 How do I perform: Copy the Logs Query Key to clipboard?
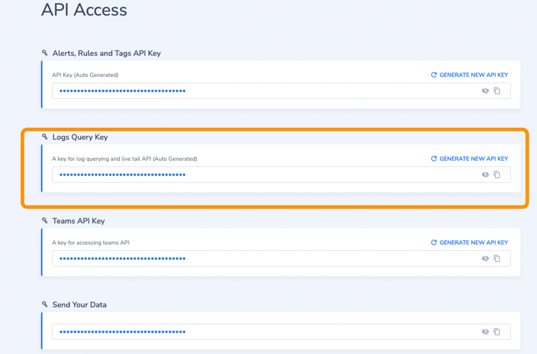(x=497, y=175)
